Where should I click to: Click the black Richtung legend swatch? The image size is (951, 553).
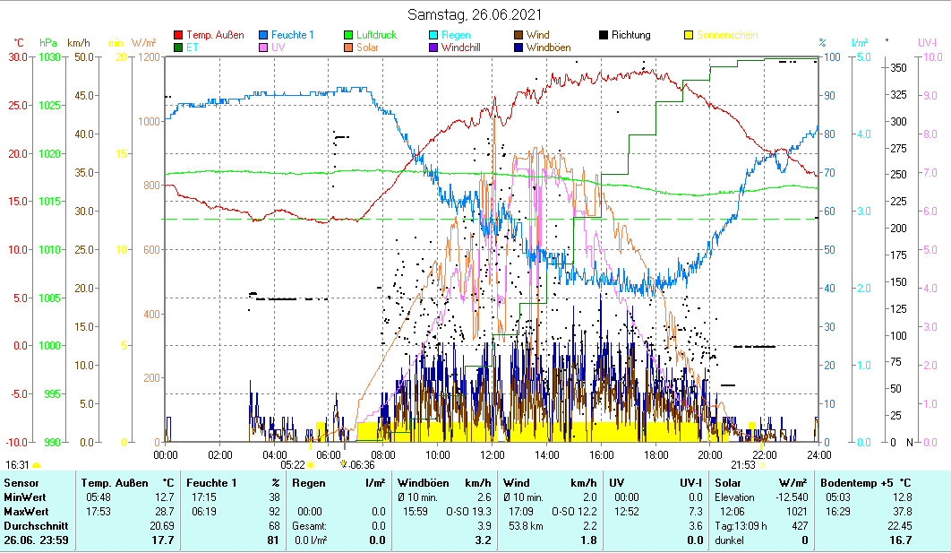[x=604, y=36]
